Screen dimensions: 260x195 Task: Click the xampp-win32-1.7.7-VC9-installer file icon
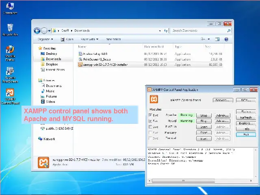click(x=80, y=65)
